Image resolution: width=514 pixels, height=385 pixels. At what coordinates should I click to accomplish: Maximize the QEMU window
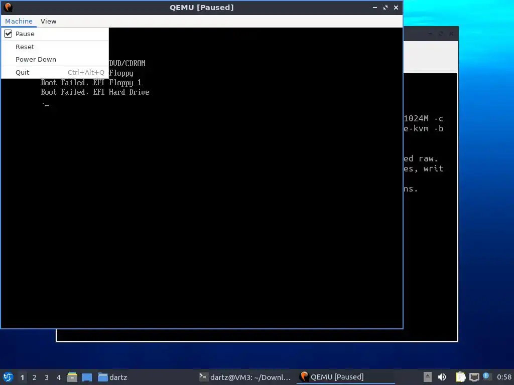pyautogui.click(x=385, y=7)
